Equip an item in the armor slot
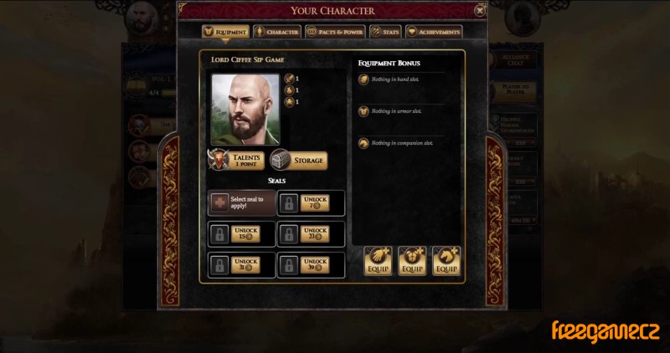 (412, 261)
